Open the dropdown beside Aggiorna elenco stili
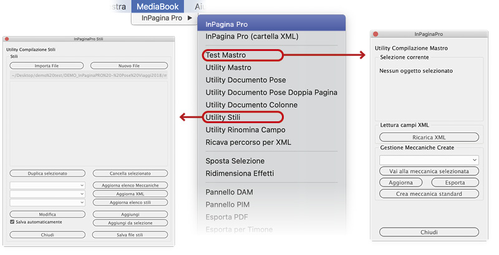This screenshot has height=255, width=499. tap(48, 202)
